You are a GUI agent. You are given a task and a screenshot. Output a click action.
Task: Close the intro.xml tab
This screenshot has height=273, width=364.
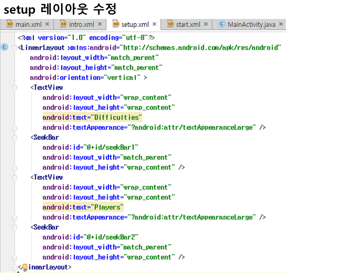100,24
